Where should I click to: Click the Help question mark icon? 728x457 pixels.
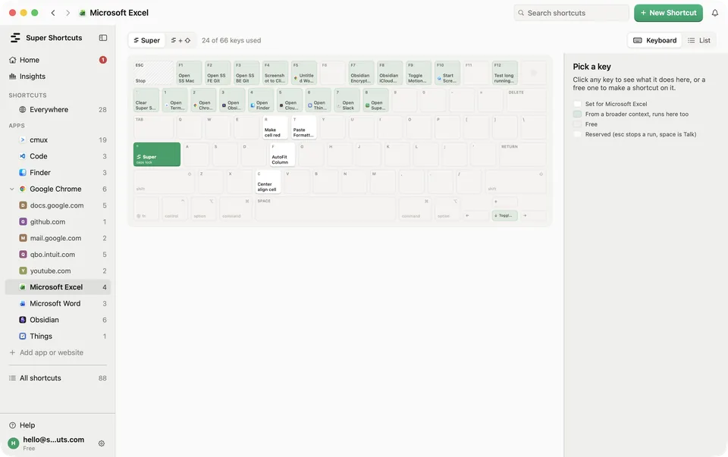tap(13, 425)
